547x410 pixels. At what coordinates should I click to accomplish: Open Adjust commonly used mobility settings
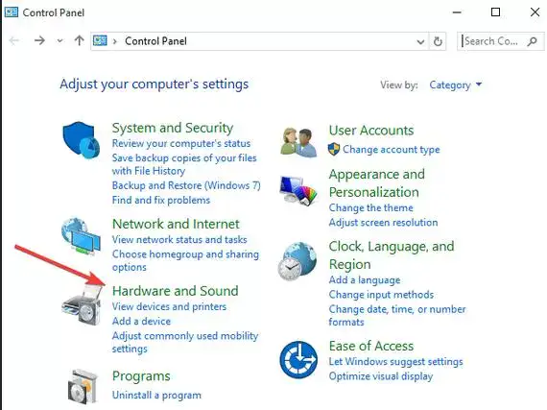point(185,342)
